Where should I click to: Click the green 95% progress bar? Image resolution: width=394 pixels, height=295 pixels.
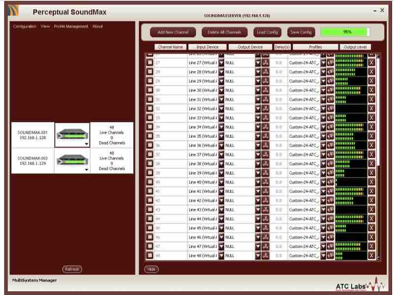[345, 32]
